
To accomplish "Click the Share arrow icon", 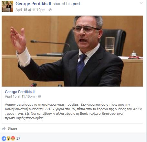I will point(4,128).
